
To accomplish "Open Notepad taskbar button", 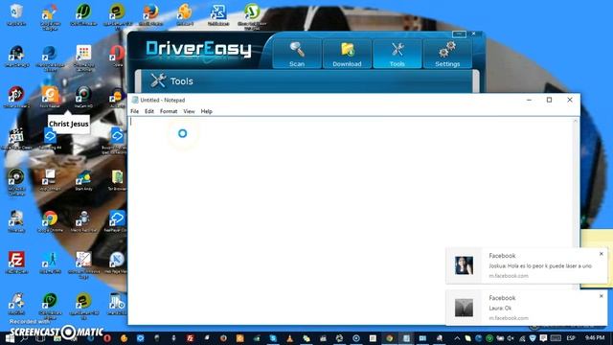I will point(406,338).
